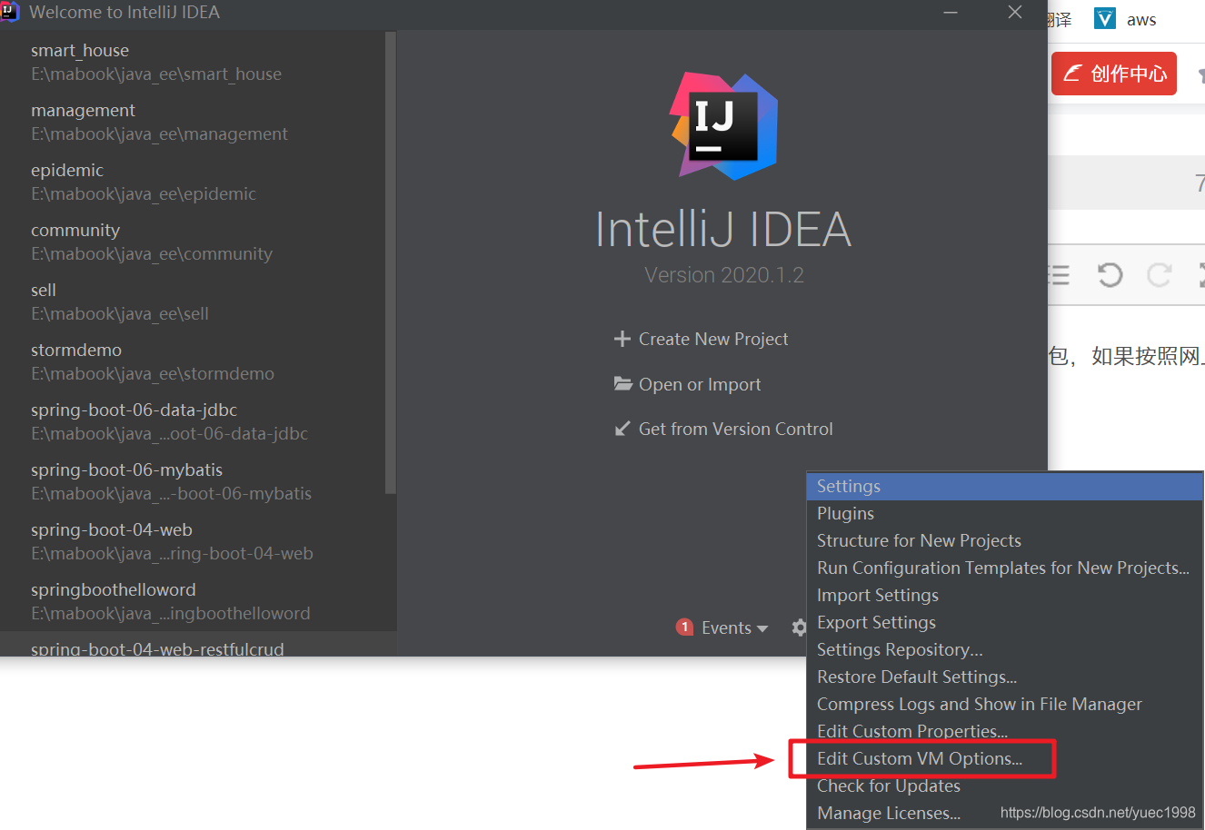
Task: Click the IntelliJ IDEA title bar icon
Action: click(10, 12)
